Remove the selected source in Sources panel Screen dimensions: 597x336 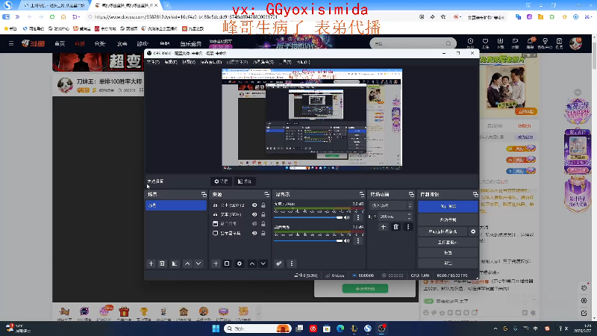(227, 264)
